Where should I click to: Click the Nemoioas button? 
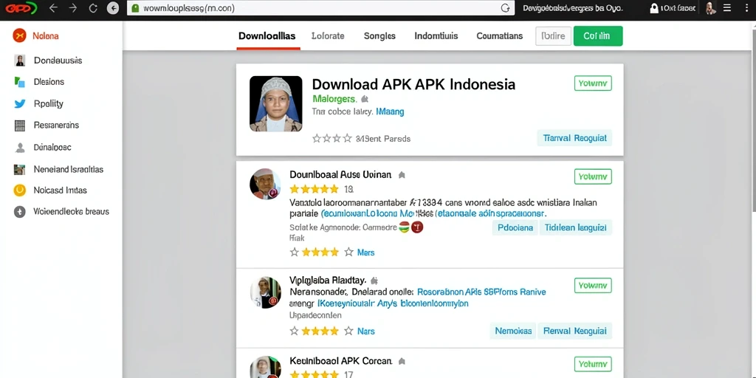(514, 331)
